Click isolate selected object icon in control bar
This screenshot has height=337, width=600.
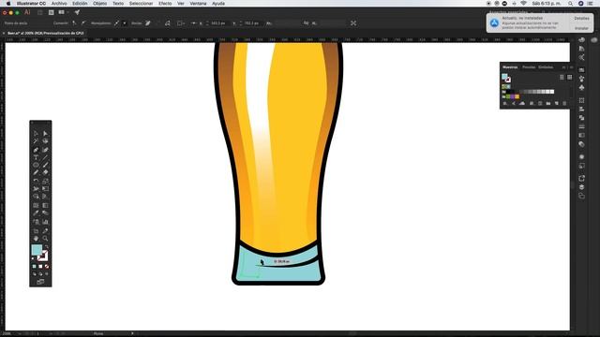353,23
